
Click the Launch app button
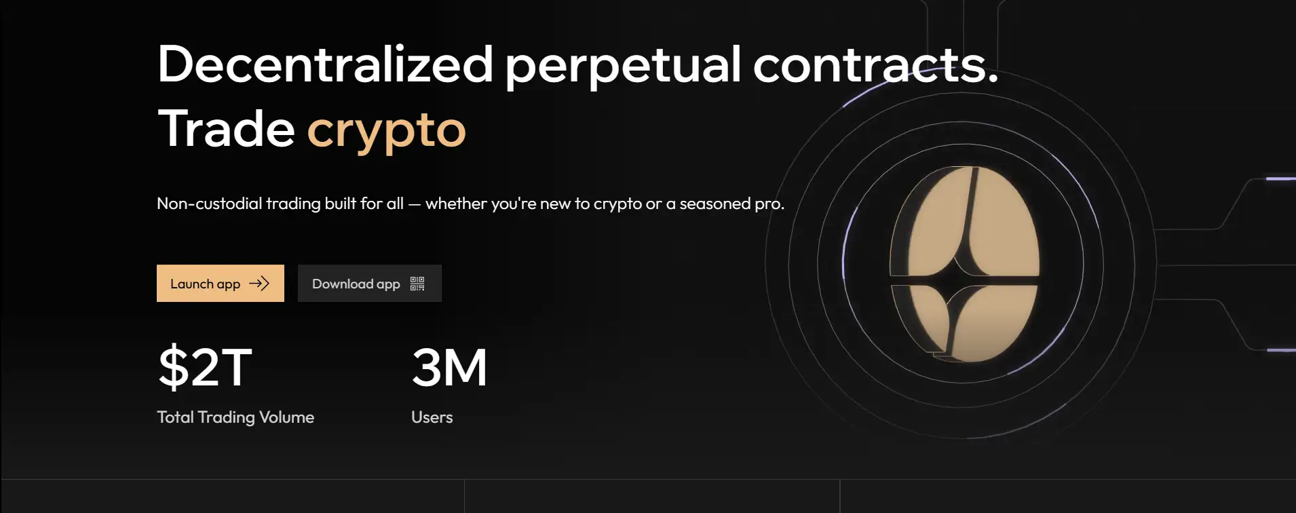point(220,284)
